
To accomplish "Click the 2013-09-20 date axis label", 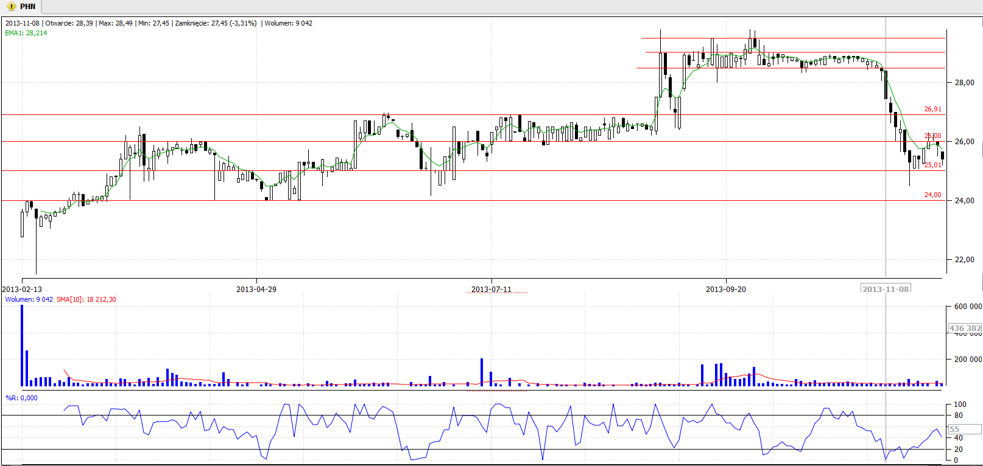I will click(x=725, y=289).
